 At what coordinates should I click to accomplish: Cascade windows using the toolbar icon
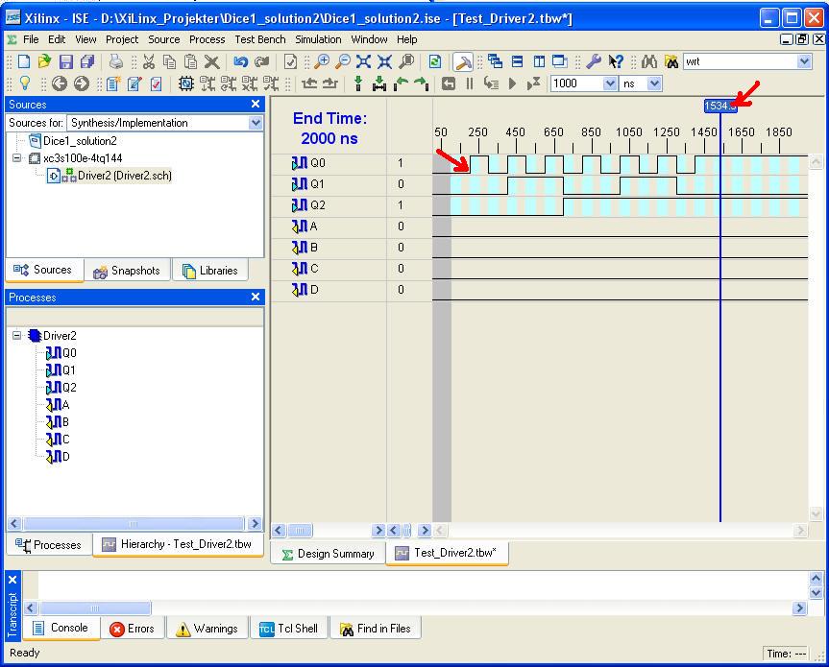pos(496,61)
